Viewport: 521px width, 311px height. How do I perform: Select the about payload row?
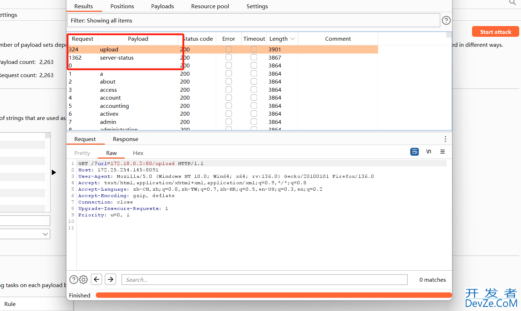(x=223, y=81)
